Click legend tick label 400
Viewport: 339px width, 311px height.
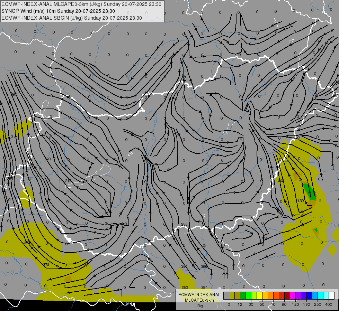[329, 304]
